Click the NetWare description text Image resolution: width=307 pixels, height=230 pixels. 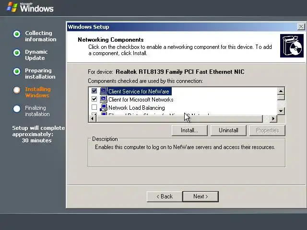click(185, 147)
